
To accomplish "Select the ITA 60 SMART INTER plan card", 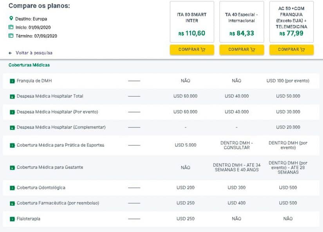I will click(192, 22).
